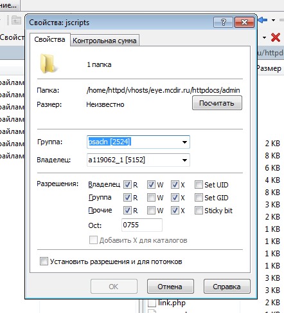Close the jscripts properties dialog
The width and height of the screenshot is (284, 313).
244,22
